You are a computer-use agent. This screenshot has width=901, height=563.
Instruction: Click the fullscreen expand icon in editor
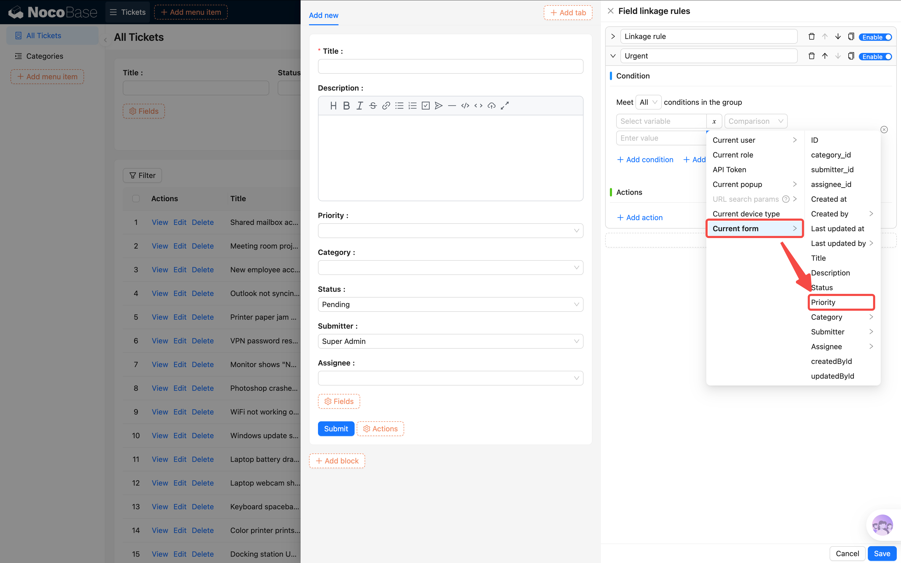pos(505,106)
